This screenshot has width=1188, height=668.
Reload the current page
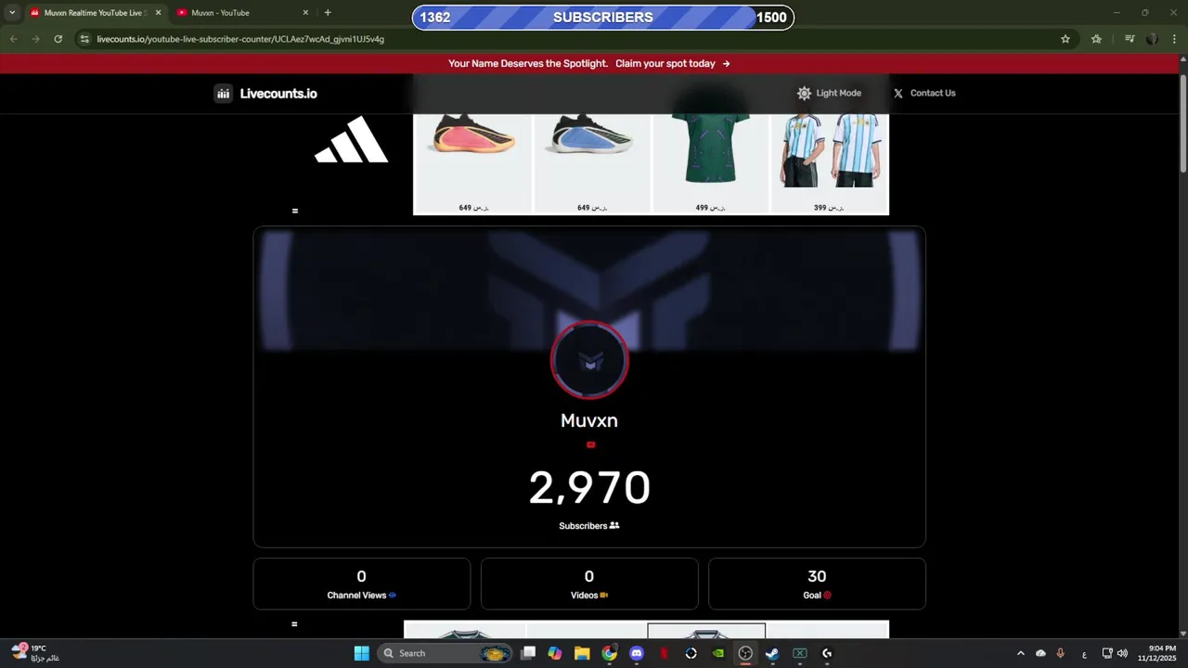(x=58, y=39)
